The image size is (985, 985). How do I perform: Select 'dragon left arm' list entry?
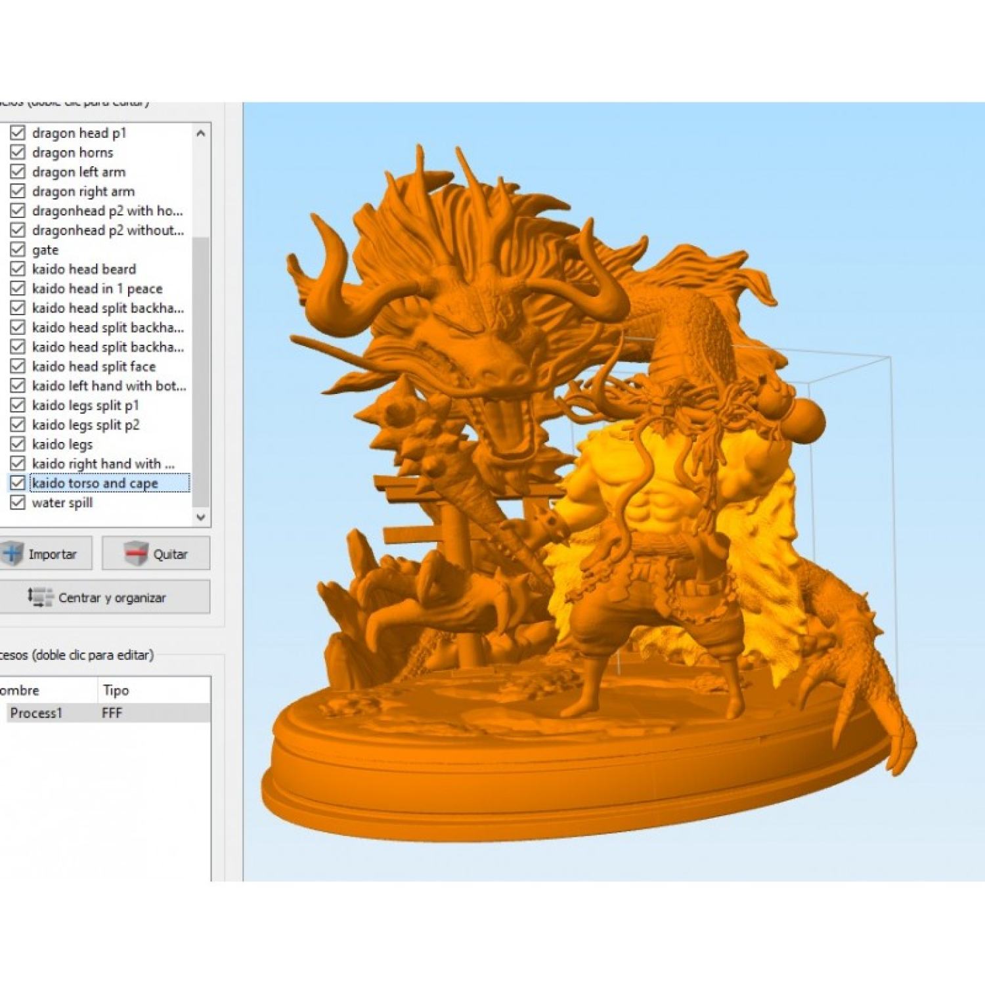coord(78,172)
